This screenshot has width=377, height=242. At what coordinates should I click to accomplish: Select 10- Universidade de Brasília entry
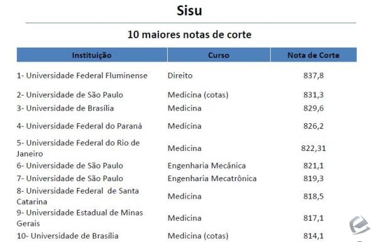(68, 236)
